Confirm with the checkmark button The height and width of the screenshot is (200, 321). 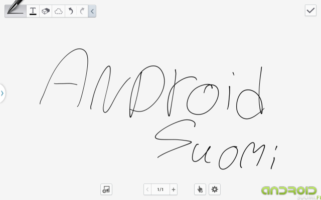(310, 10)
